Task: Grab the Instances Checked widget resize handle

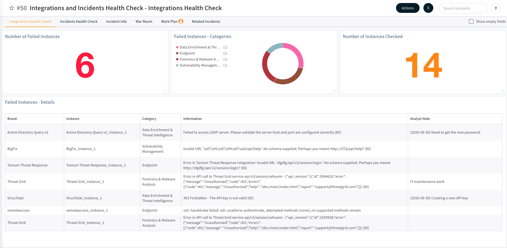Action: coord(503,91)
